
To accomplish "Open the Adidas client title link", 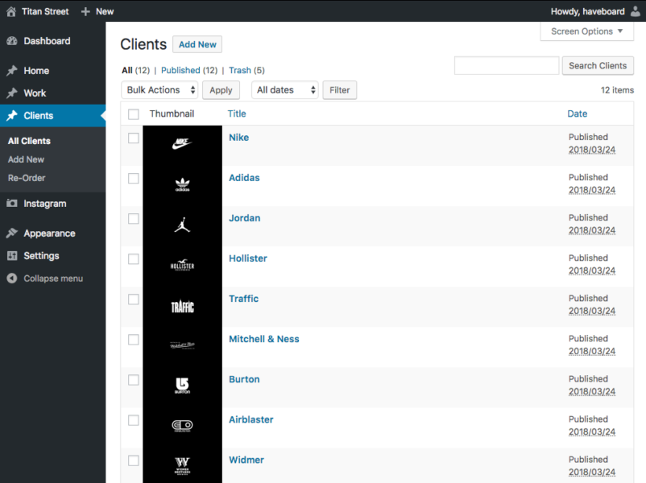I will pos(244,178).
